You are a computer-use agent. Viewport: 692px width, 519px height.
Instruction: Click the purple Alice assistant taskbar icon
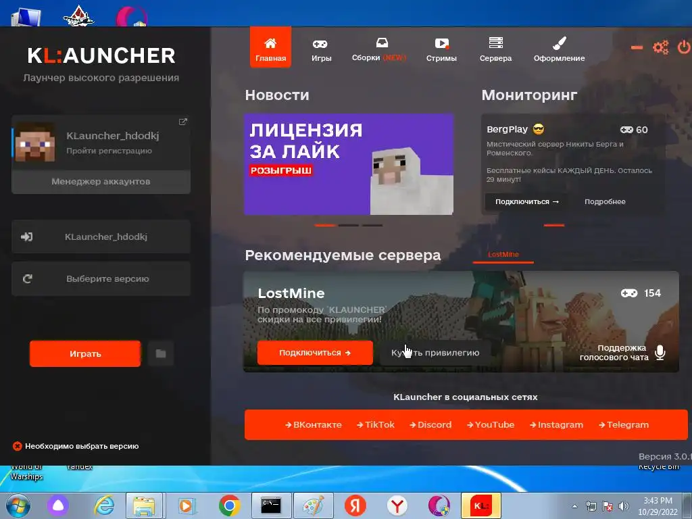pos(58,505)
